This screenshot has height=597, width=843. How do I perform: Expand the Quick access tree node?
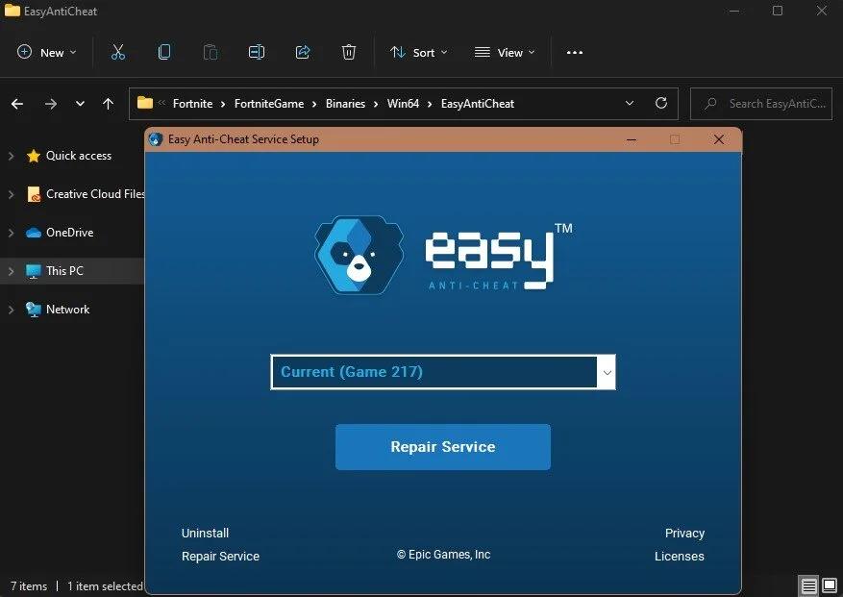coord(11,156)
